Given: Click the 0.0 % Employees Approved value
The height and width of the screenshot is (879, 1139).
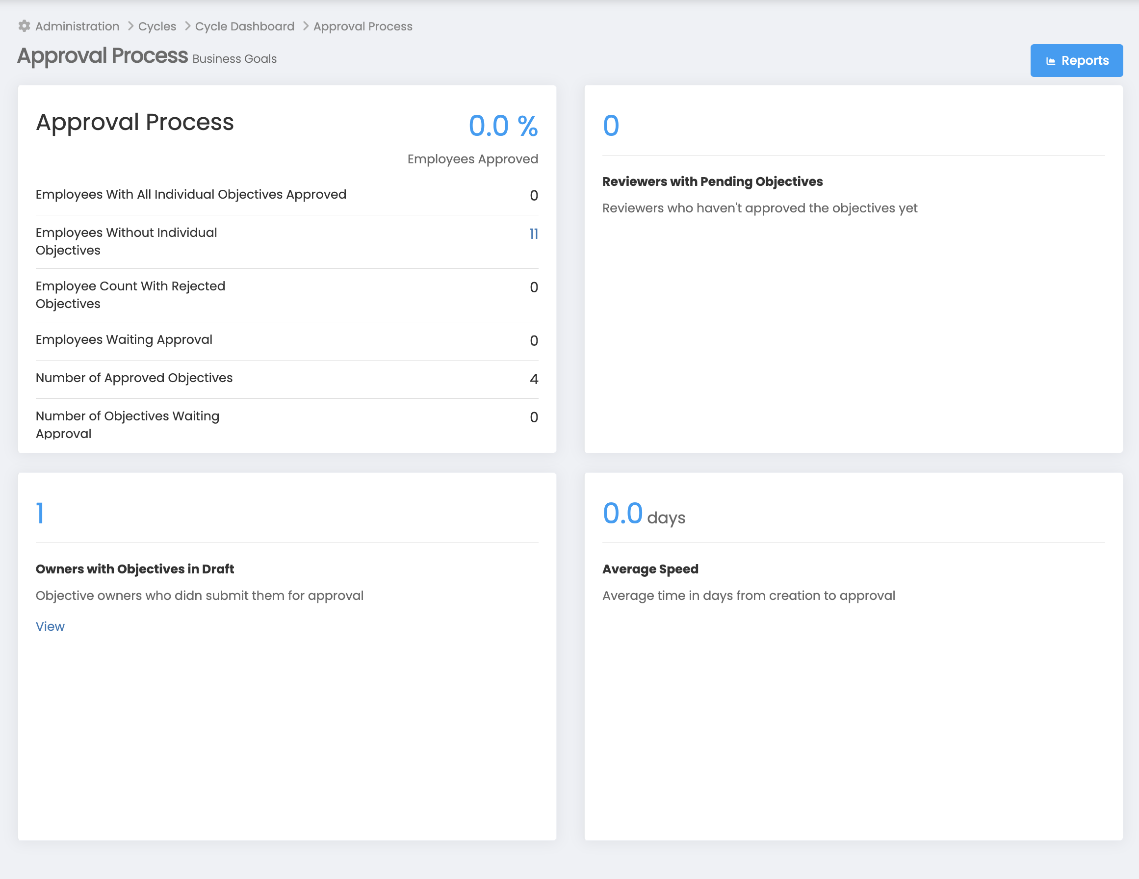Looking at the screenshot, I should coord(503,126).
